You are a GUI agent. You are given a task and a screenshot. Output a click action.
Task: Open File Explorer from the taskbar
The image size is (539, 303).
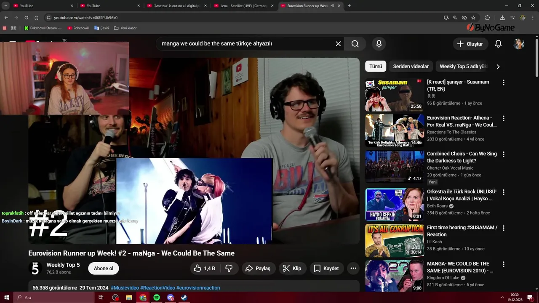coord(129,298)
